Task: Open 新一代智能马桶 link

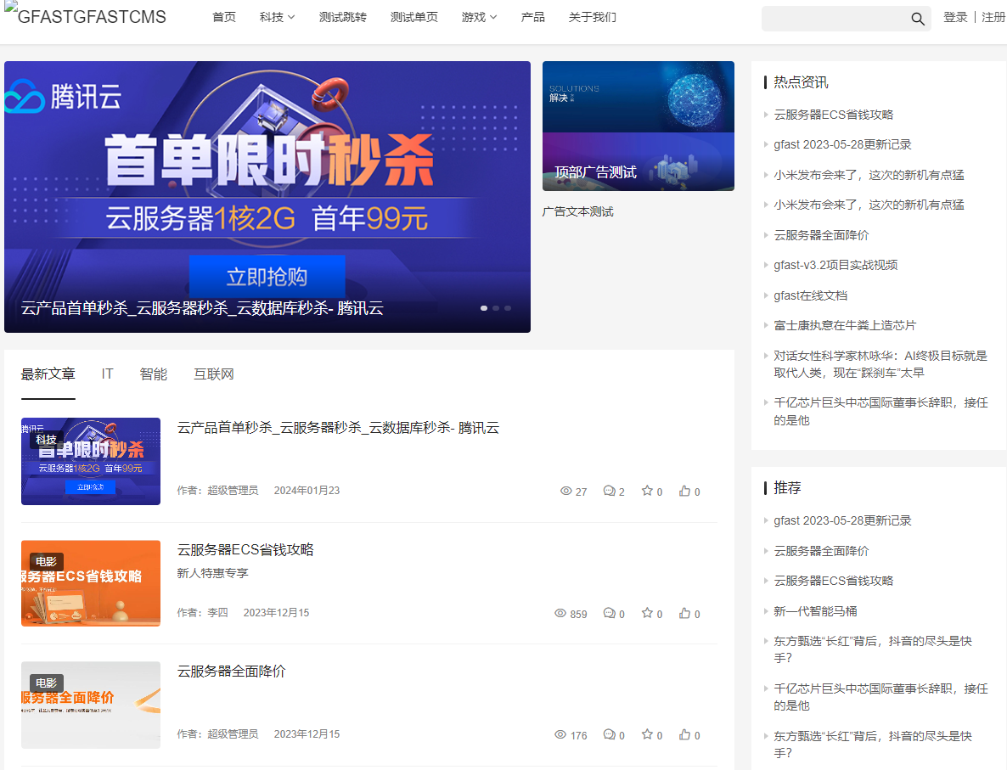Action: tap(815, 611)
